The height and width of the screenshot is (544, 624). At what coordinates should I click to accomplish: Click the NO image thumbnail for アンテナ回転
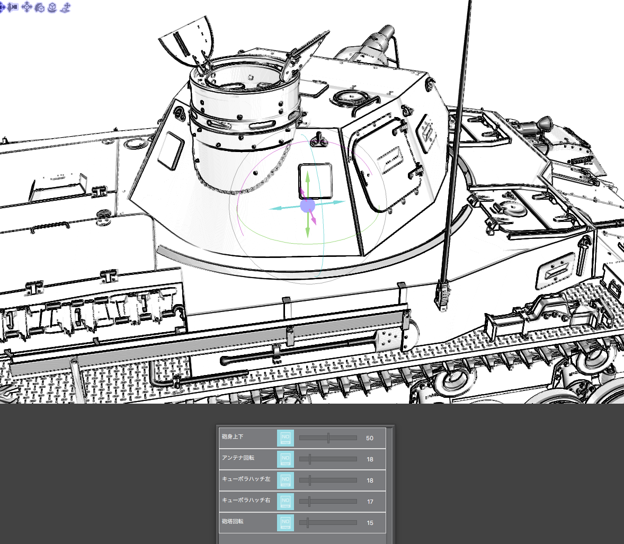pyautogui.click(x=286, y=459)
